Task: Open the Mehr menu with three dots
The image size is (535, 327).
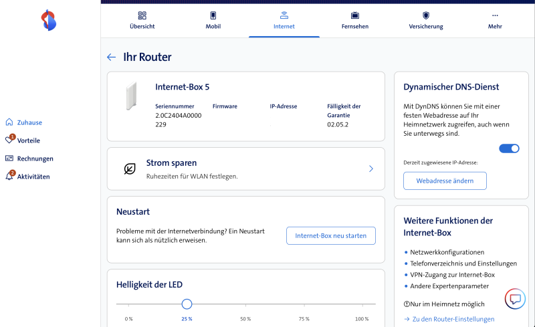Action: [x=495, y=19]
